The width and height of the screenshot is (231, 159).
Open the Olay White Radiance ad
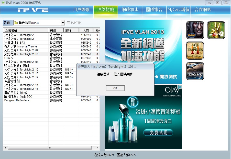pyautogui.click(x=143, y=117)
